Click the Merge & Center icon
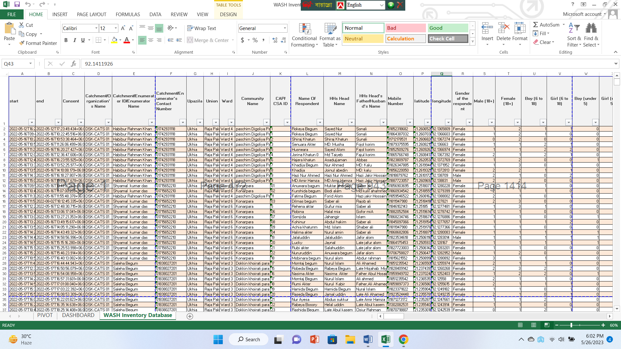The image size is (621, 349). pyautogui.click(x=190, y=40)
